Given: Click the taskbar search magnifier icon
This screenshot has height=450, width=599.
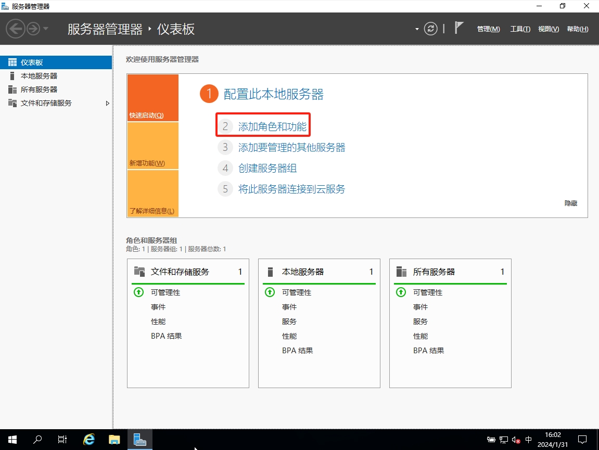Looking at the screenshot, I should [37, 440].
